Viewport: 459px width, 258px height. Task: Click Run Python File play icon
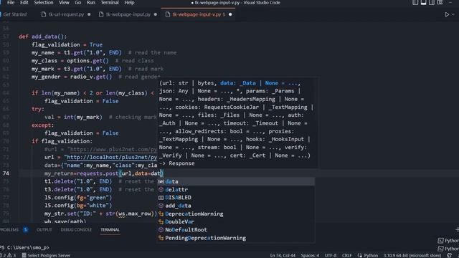tap(447, 14)
